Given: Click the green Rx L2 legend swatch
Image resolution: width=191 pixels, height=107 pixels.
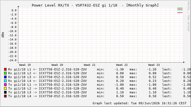Looking at the screenshot, I should coord(5,73).
